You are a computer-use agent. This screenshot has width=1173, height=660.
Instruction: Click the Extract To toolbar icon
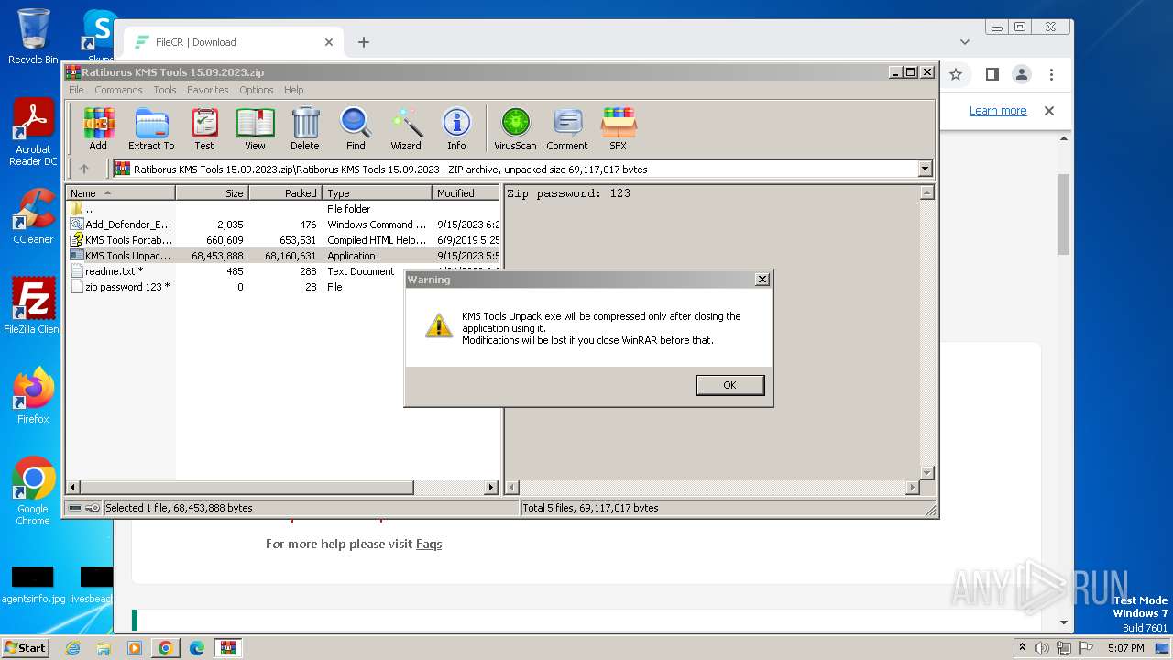[151, 128]
